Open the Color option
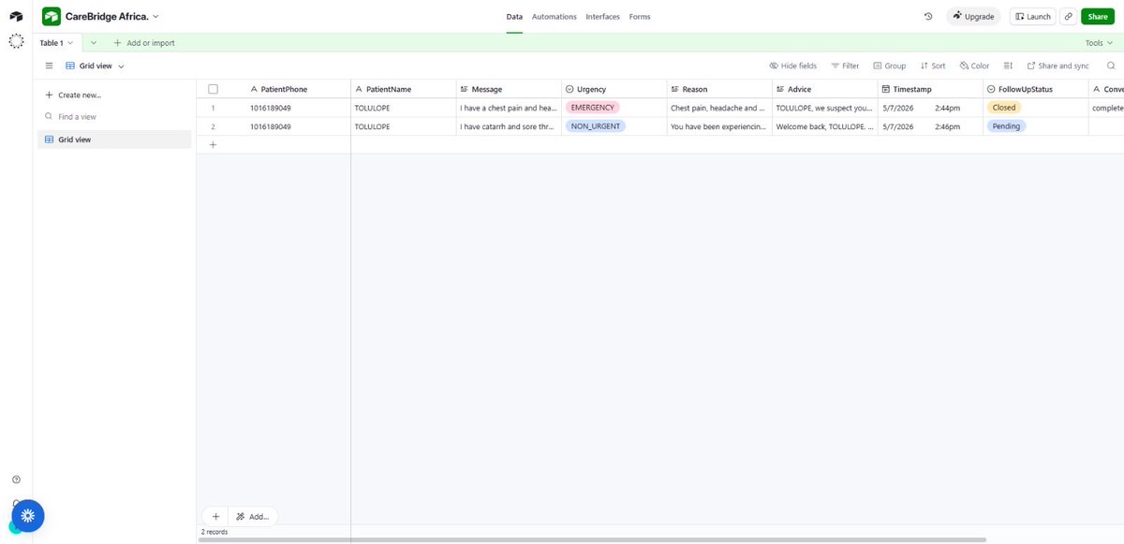This screenshot has height=544, width=1124. [974, 66]
